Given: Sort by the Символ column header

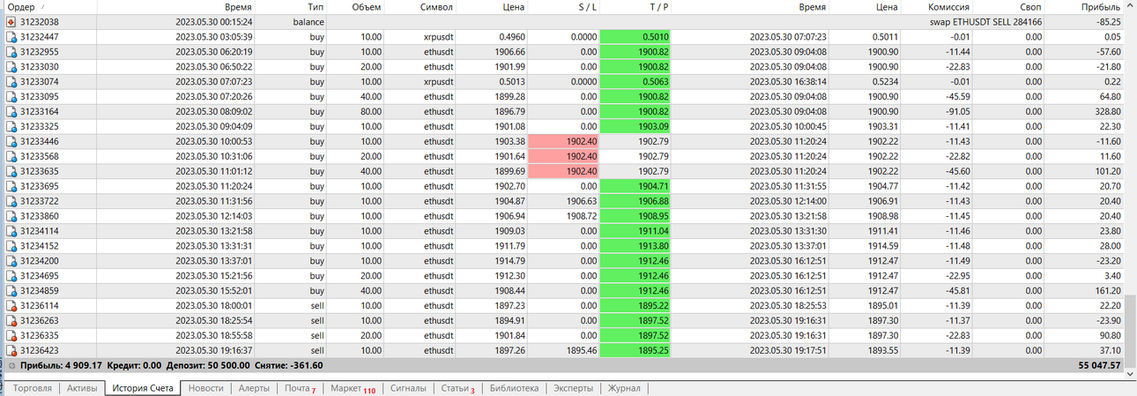Looking at the screenshot, I should [422, 7].
